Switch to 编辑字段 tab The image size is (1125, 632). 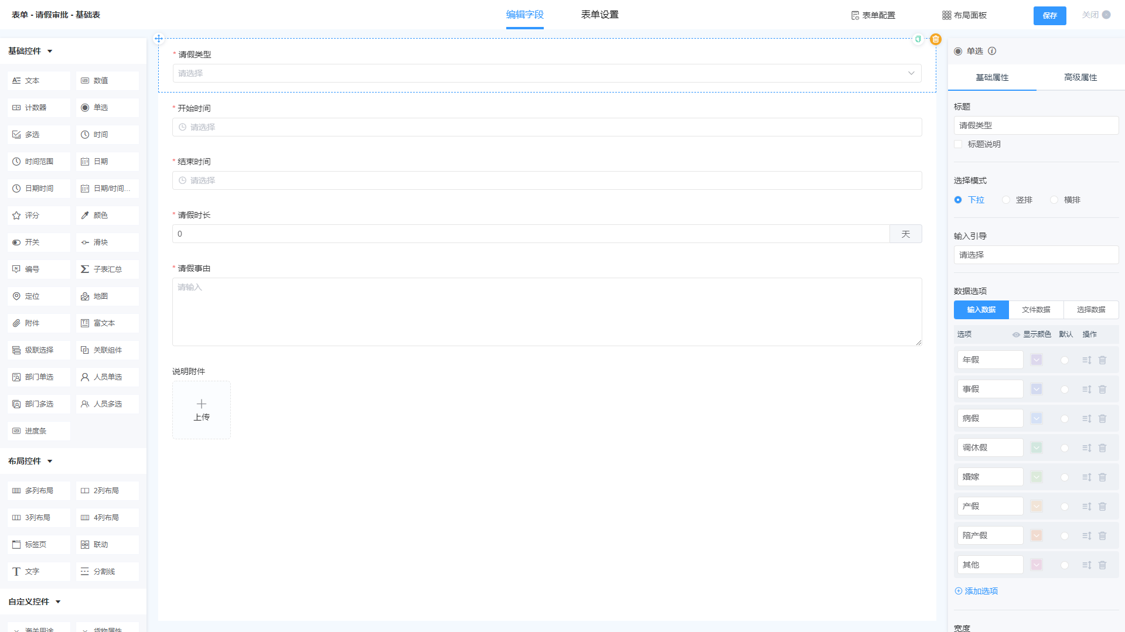525,15
